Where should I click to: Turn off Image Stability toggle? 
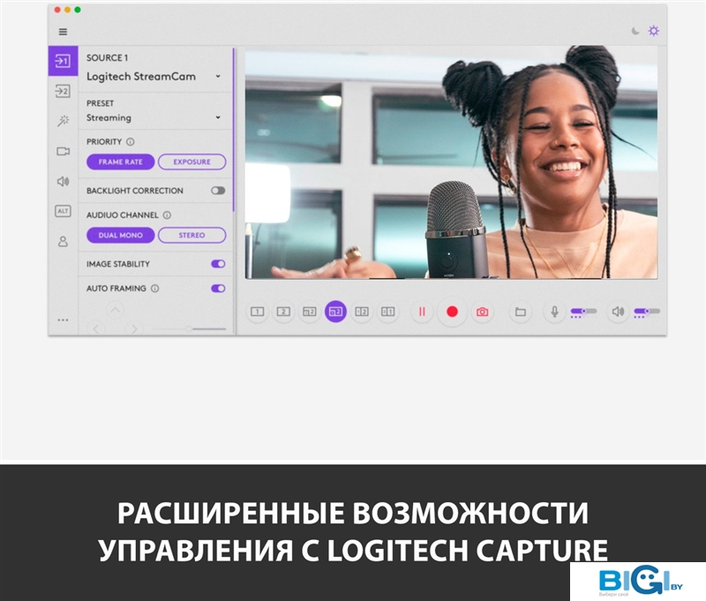click(217, 264)
